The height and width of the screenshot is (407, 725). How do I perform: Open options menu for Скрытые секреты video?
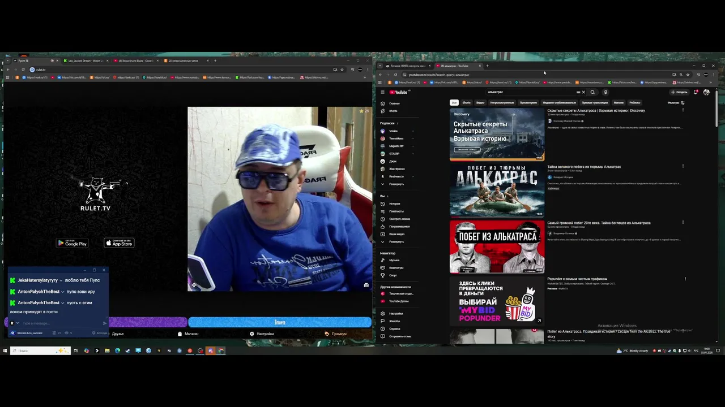(x=683, y=110)
